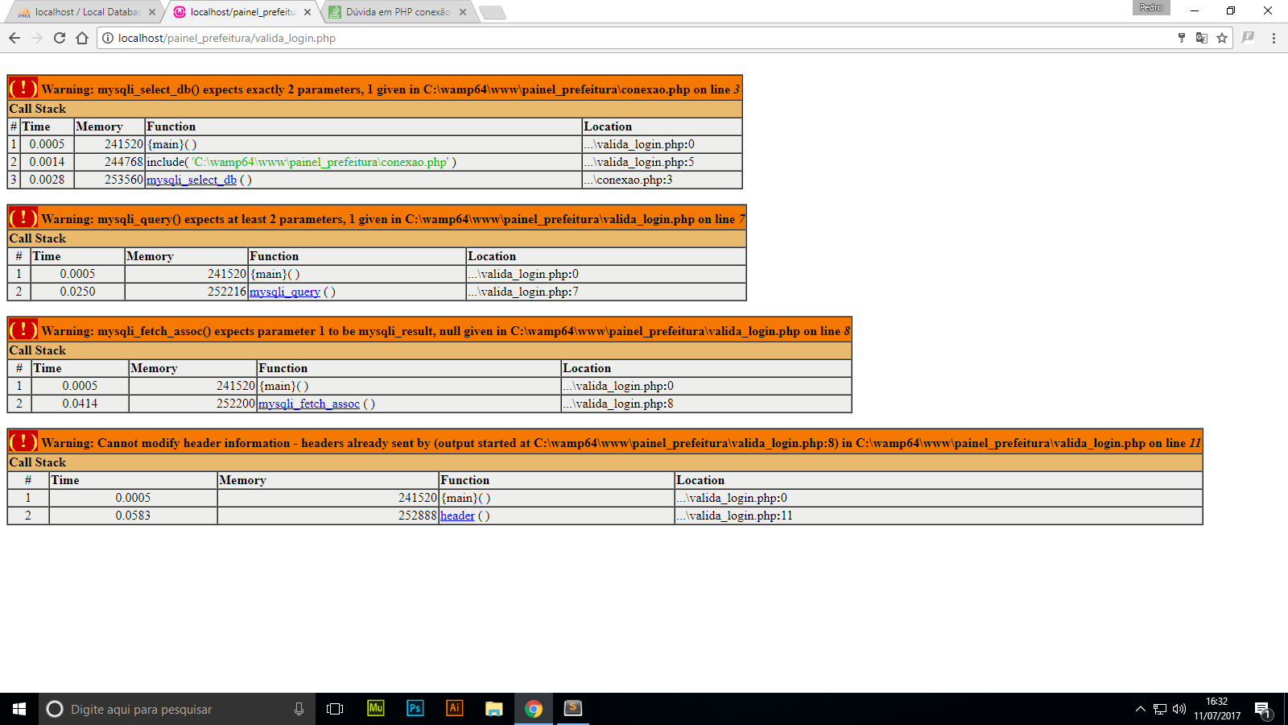The image size is (1288, 725).
Task: Click the Pedro profile button
Action: [1151, 8]
